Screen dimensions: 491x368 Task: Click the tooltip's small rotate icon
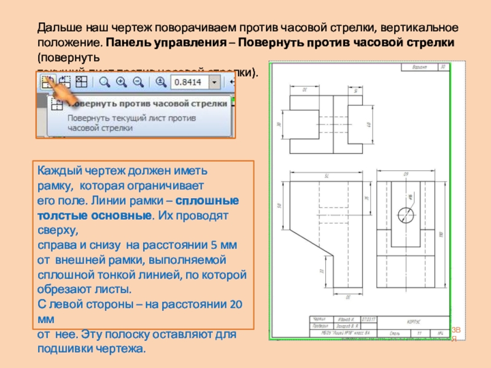(57, 104)
